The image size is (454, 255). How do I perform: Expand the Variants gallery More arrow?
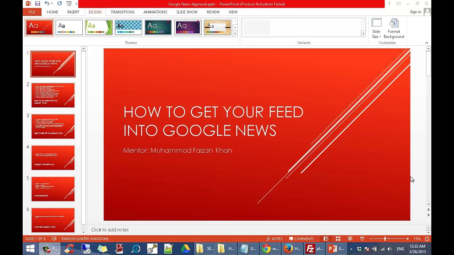(x=363, y=34)
